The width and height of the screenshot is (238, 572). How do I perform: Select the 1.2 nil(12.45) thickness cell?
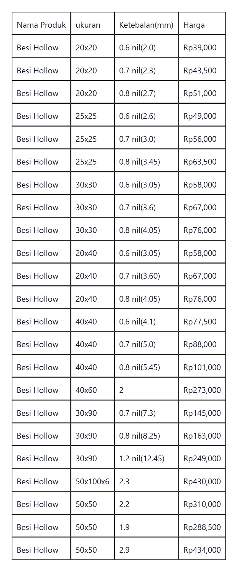146,457
